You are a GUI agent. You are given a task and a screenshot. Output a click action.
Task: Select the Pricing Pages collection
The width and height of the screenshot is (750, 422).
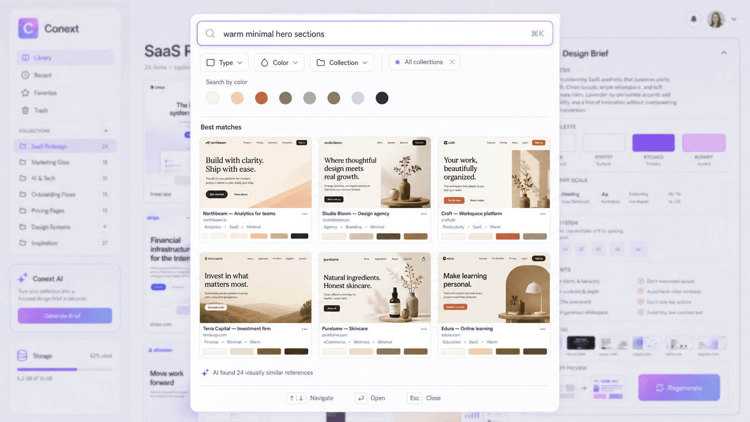pyautogui.click(x=65, y=210)
